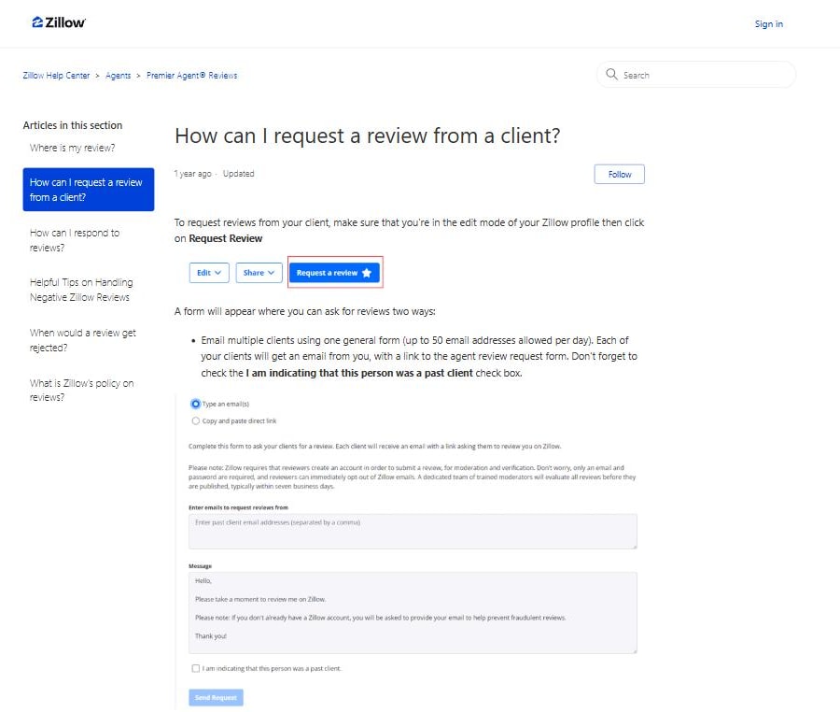The image size is (840, 712).
Task: Click the 'Enter emails to request reviews from' label
Action: click(x=238, y=507)
